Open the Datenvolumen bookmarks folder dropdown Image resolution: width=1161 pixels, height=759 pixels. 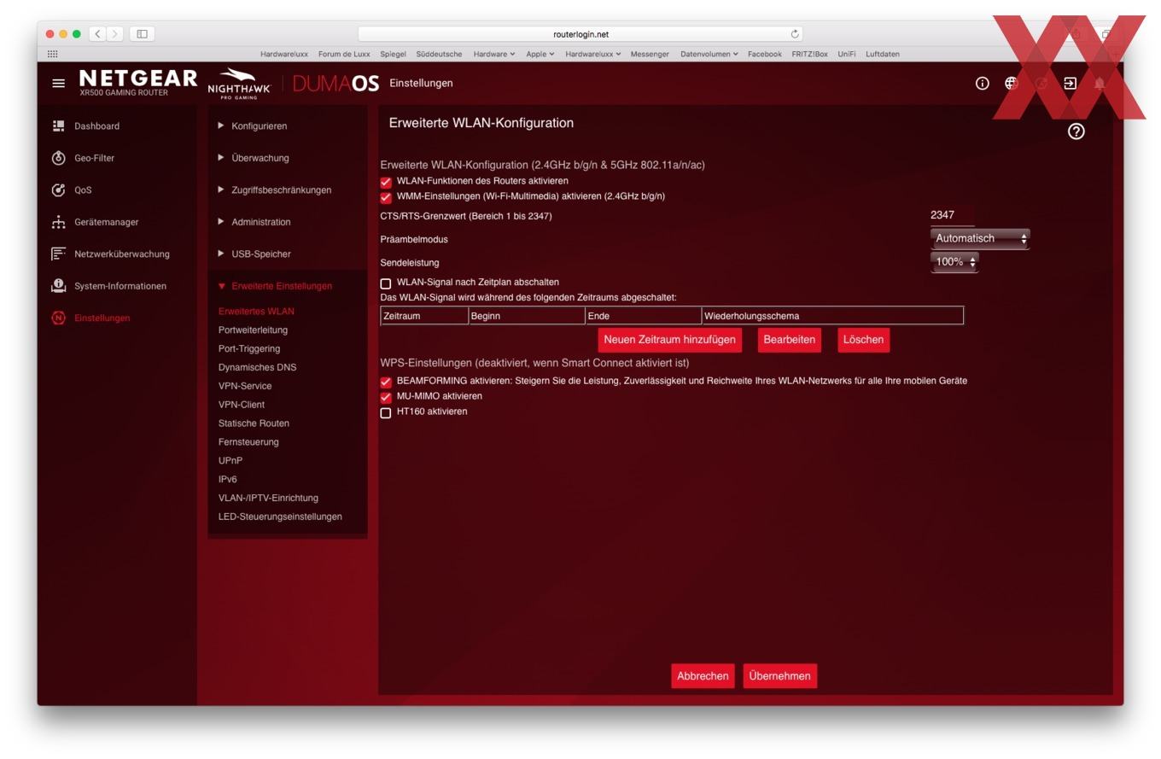[709, 54]
